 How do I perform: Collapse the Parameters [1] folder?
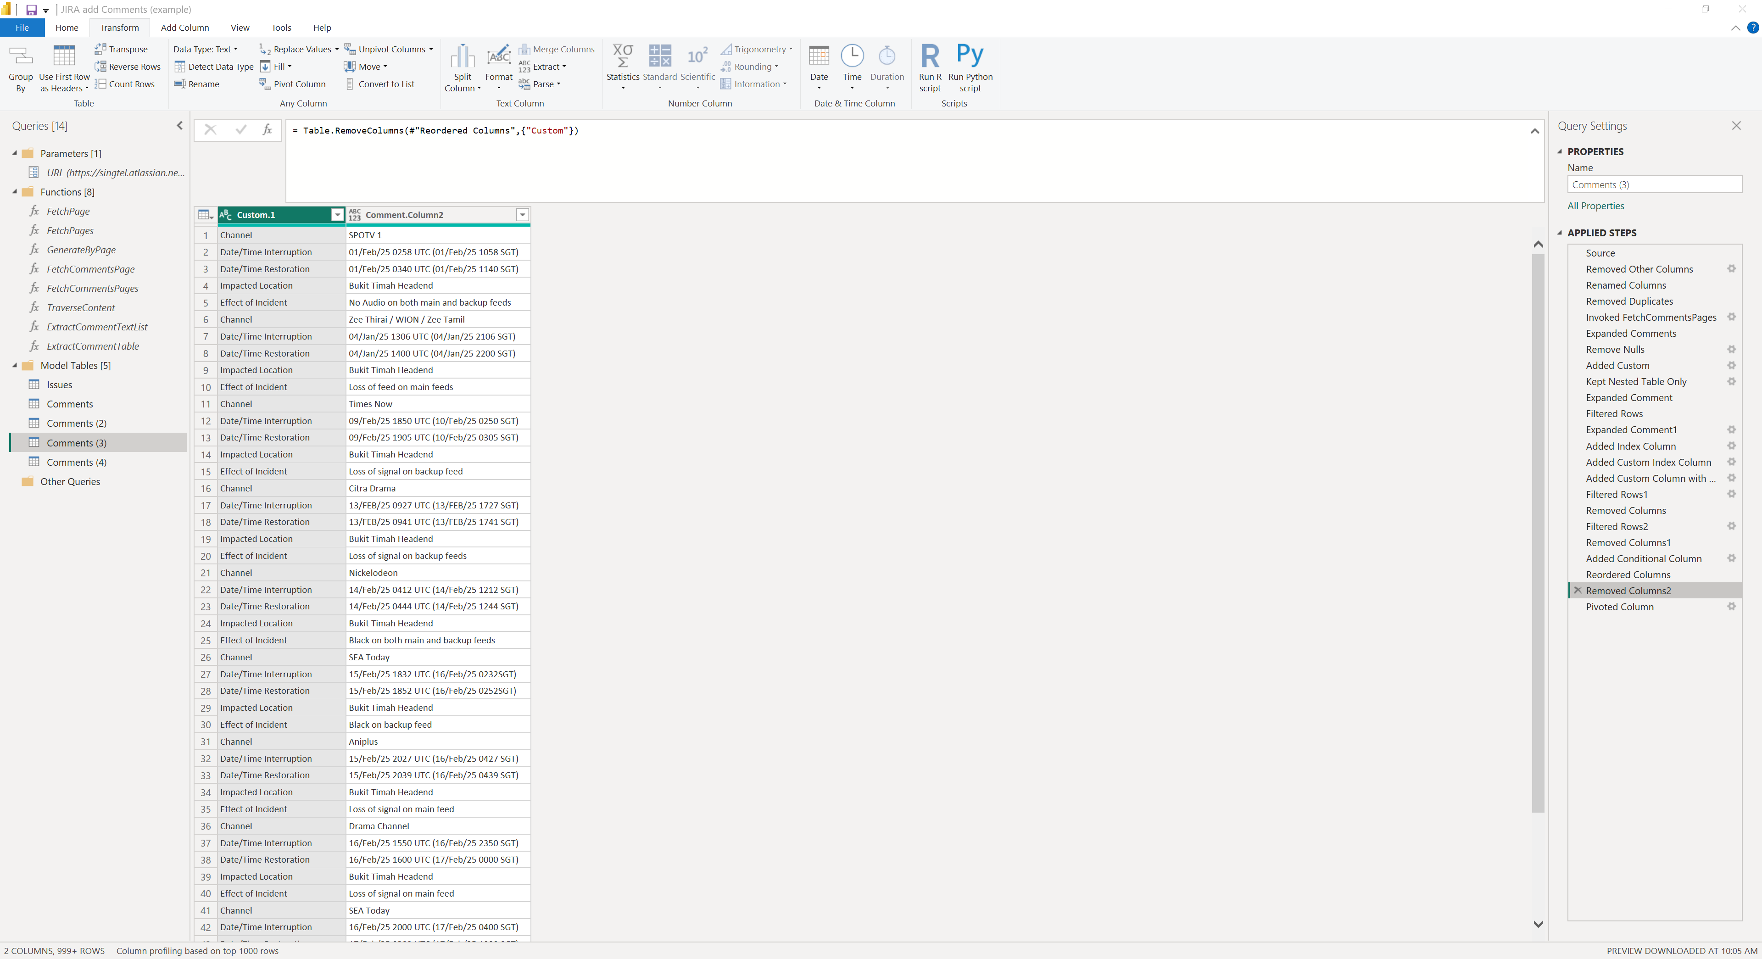(x=14, y=153)
